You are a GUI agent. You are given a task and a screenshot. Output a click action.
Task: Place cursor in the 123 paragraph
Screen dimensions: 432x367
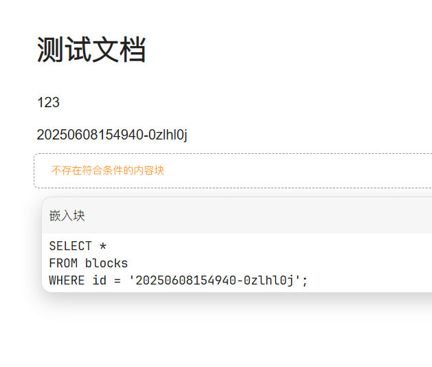tap(48, 103)
